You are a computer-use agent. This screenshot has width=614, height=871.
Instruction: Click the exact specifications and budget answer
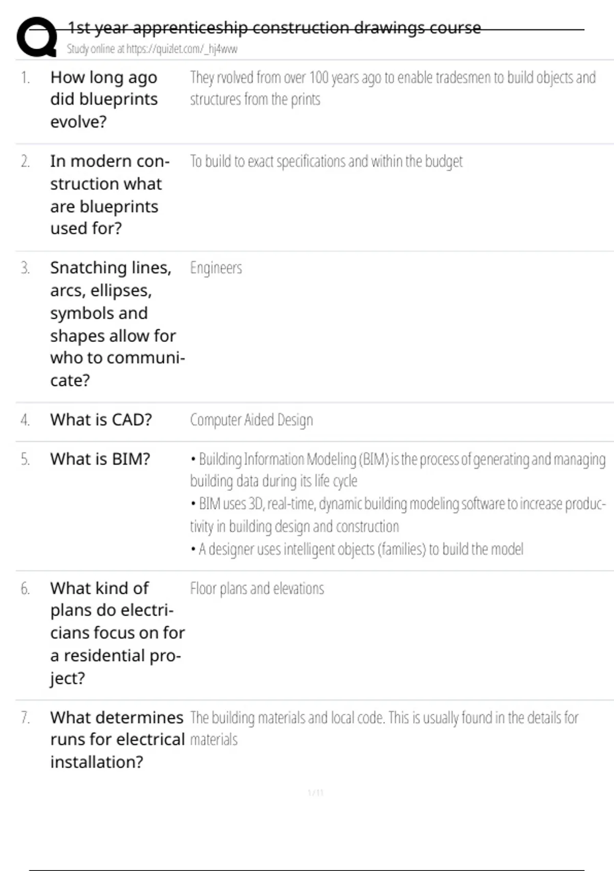click(x=326, y=161)
